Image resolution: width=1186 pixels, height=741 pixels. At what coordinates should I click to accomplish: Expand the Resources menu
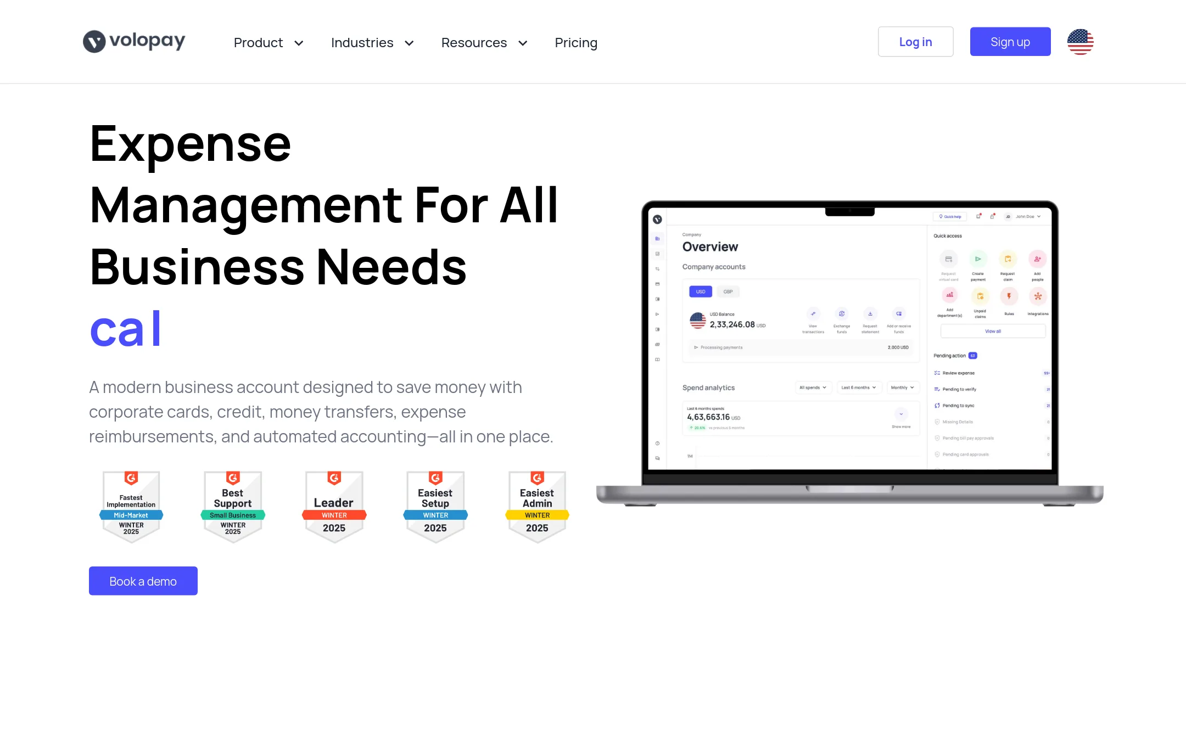pos(484,43)
